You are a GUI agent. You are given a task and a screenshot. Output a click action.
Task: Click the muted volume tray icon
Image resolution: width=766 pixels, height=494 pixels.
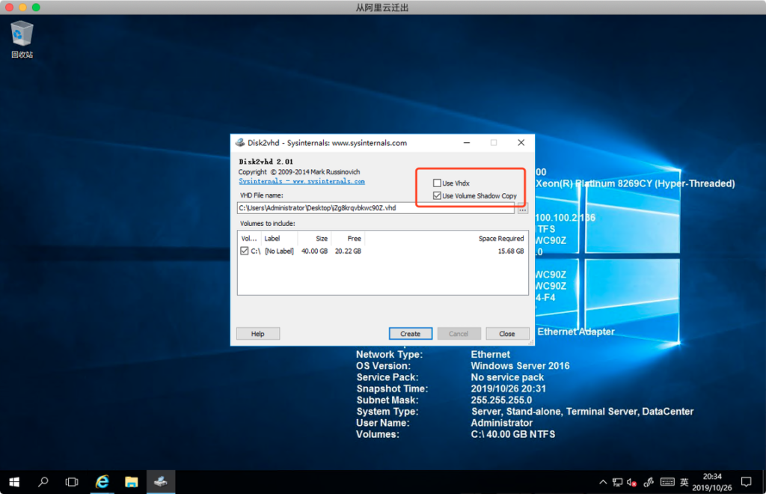(632, 481)
